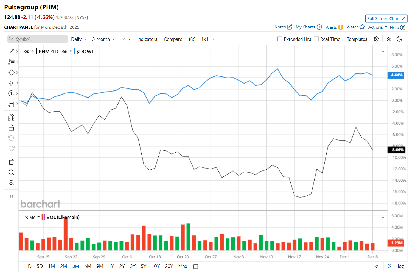
Task: Select the measurement range tool
Action: click(11, 104)
